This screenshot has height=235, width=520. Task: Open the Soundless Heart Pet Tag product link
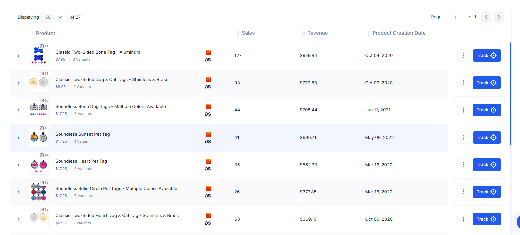(81, 161)
